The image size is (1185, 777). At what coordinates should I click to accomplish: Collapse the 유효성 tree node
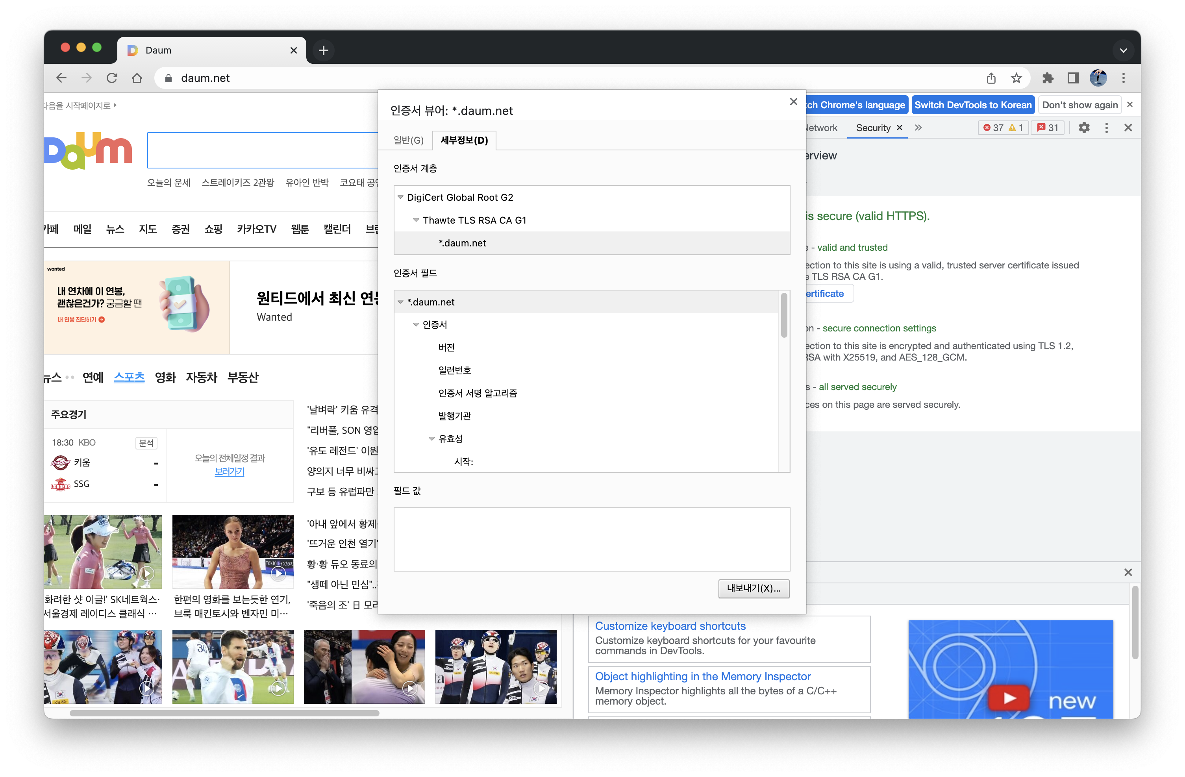(431, 438)
